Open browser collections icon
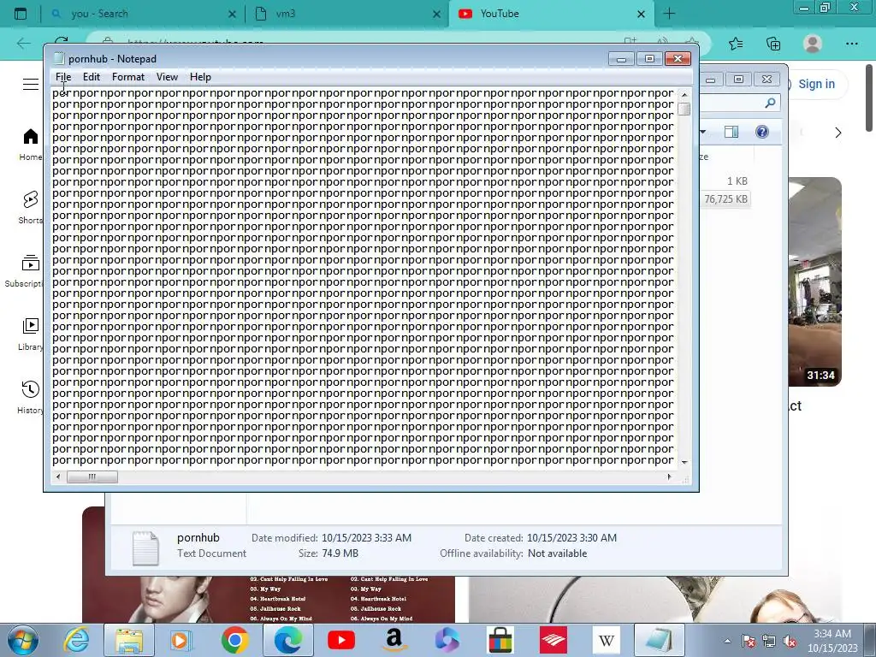The height and width of the screenshot is (657, 876). click(x=773, y=44)
